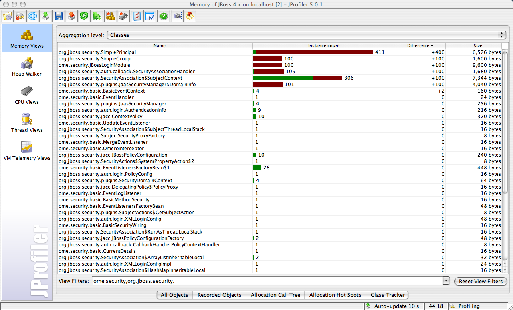Screen dimensions: 513x310
Task: Open the Aggregation level Classes dropdown
Action: tap(306, 35)
